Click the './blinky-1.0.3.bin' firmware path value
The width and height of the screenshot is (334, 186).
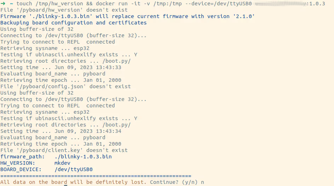point(83,157)
